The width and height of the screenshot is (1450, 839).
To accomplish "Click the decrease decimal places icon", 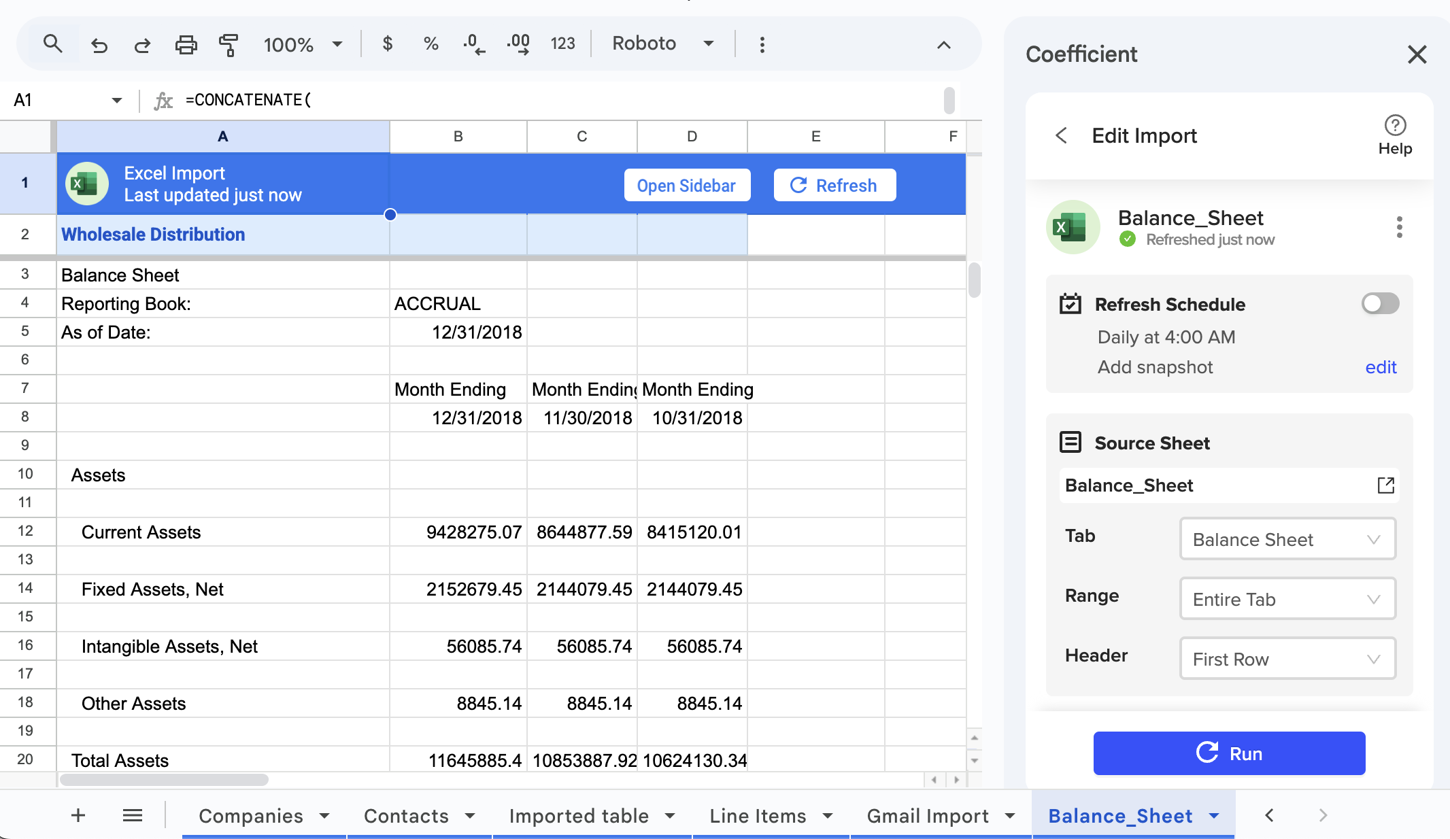I will coord(473,44).
